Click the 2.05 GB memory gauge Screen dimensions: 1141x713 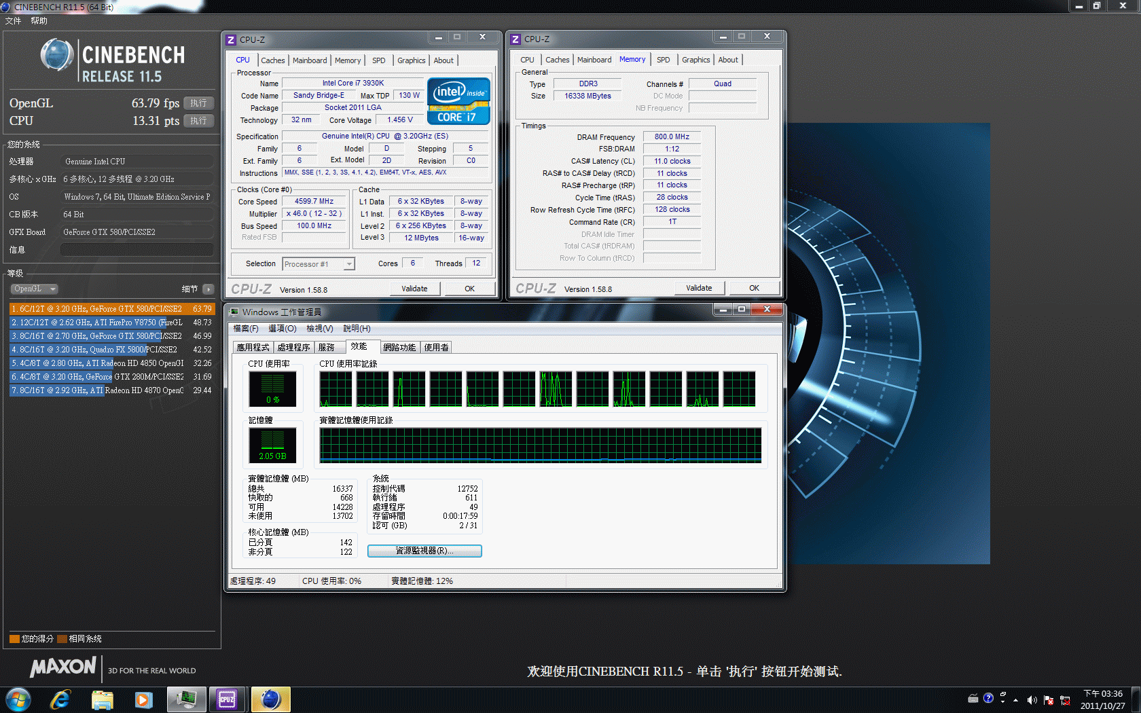click(273, 445)
